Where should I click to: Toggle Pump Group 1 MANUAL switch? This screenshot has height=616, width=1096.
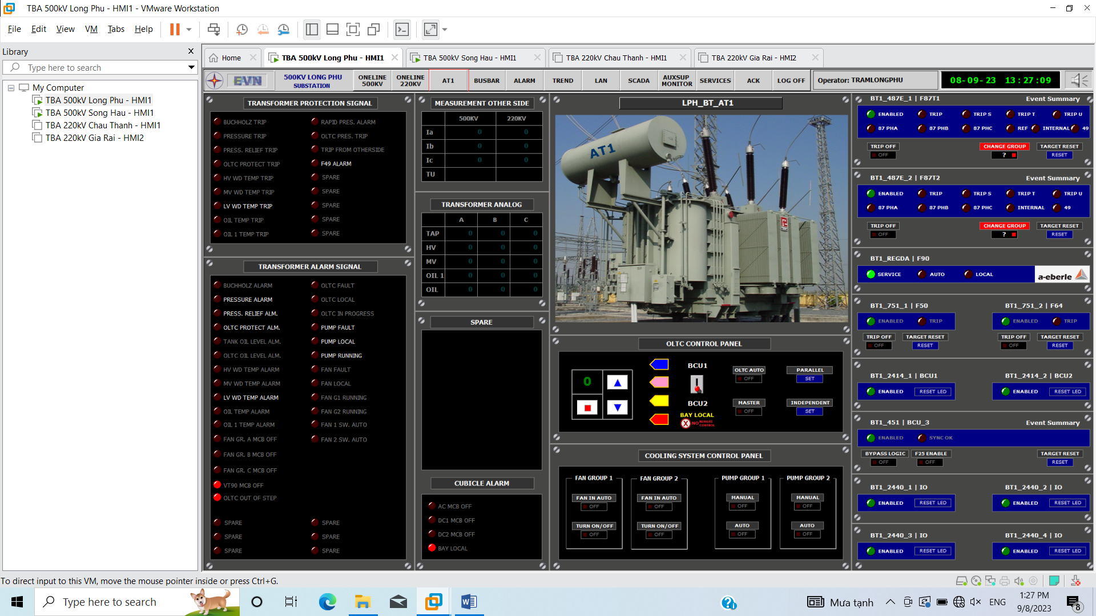[x=742, y=506]
